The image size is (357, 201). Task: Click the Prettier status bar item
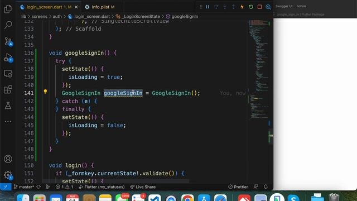click(238, 187)
